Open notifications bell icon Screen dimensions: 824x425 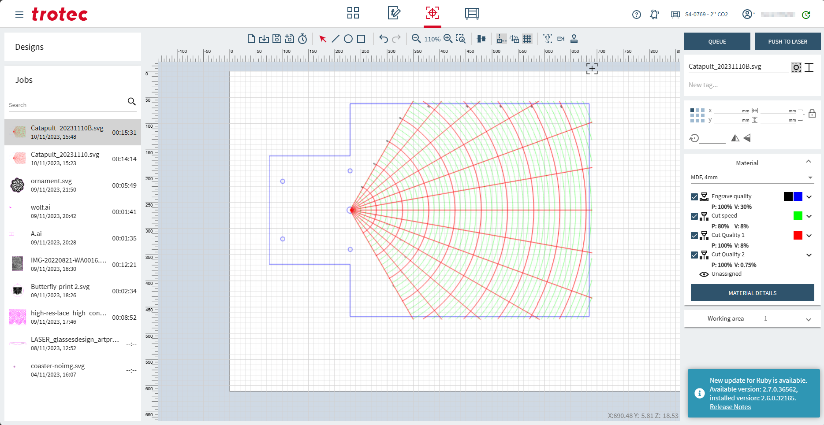[x=654, y=15]
